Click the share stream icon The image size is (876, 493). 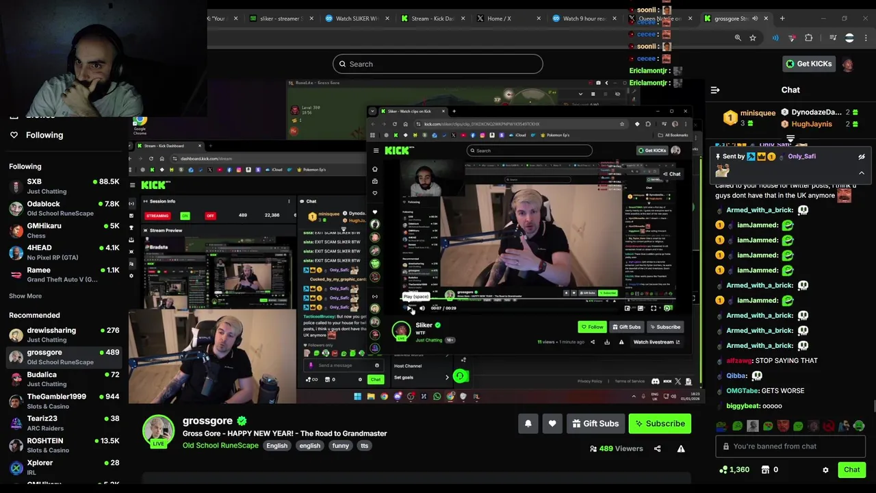tap(657, 449)
